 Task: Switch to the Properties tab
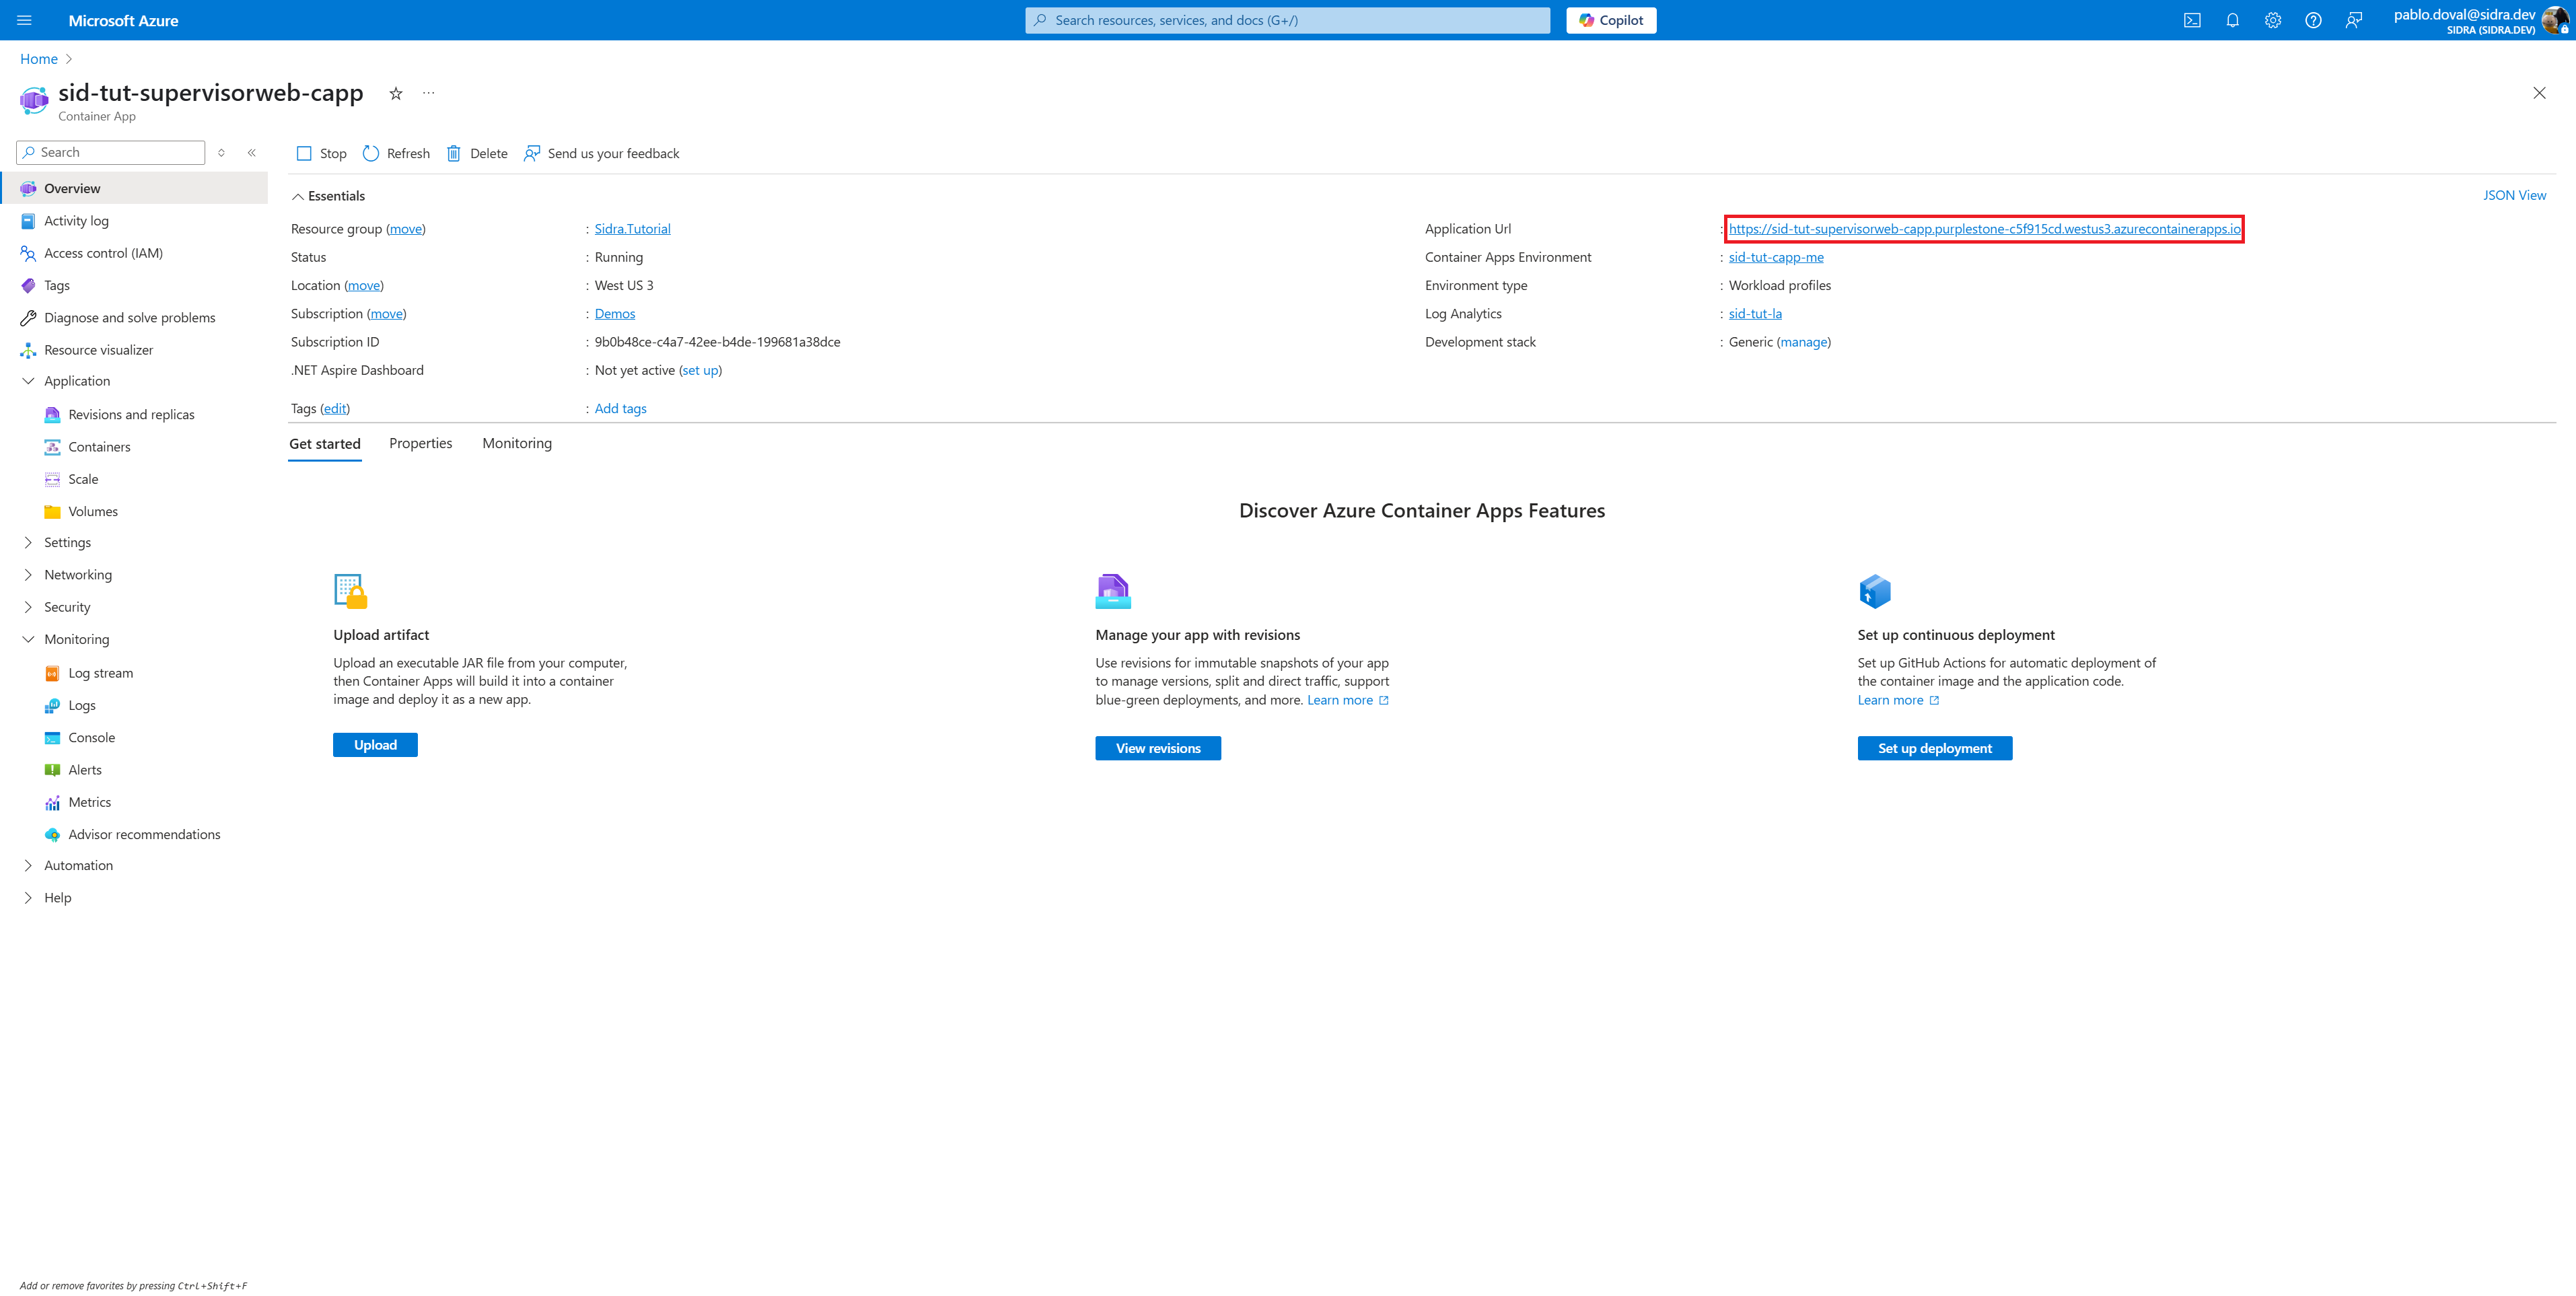[420, 443]
